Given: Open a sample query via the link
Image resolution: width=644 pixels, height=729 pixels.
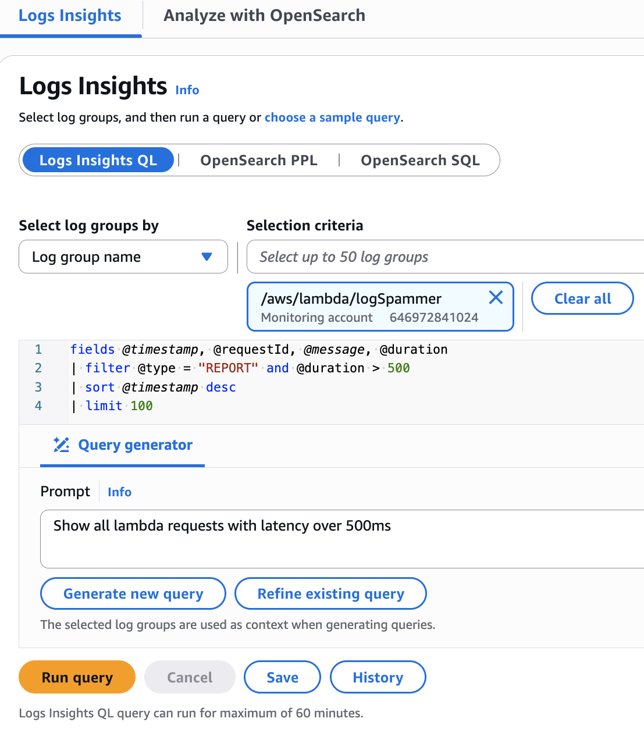Looking at the screenshot, I should tap(332, 117).
